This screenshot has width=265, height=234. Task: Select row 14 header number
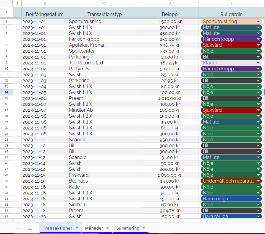(x=7, y=92)
